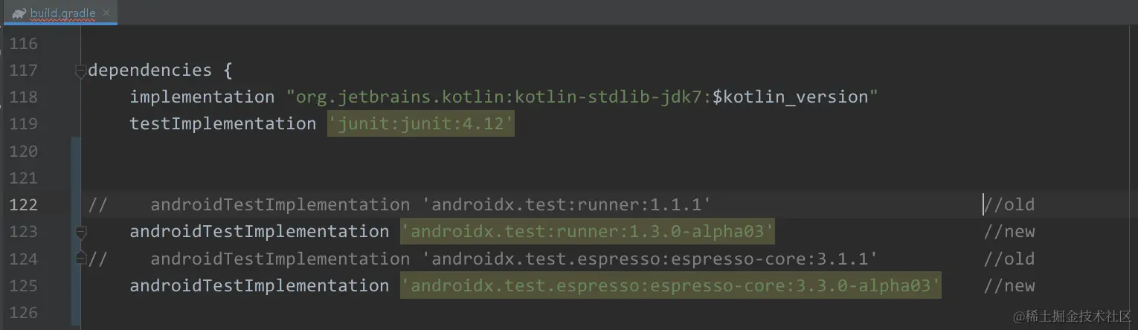Image resolution: width=1138 pixels, height=330 pixels.
Task: Click the 'dependencies {' keyword
Action: 161,71
